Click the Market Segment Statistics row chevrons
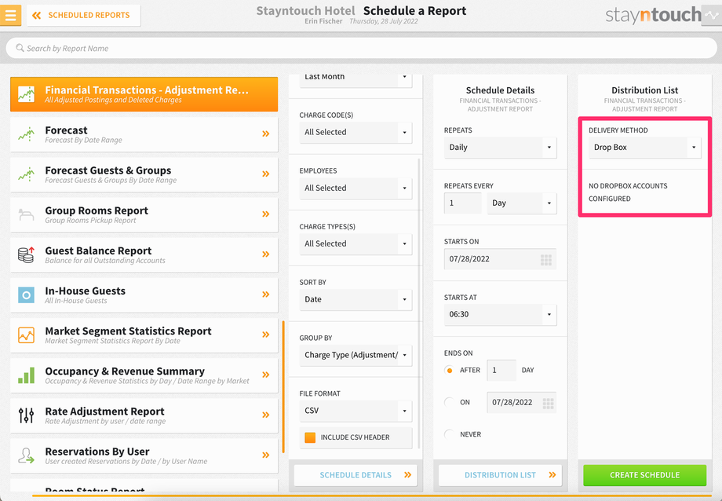 [x=266, y=335]
